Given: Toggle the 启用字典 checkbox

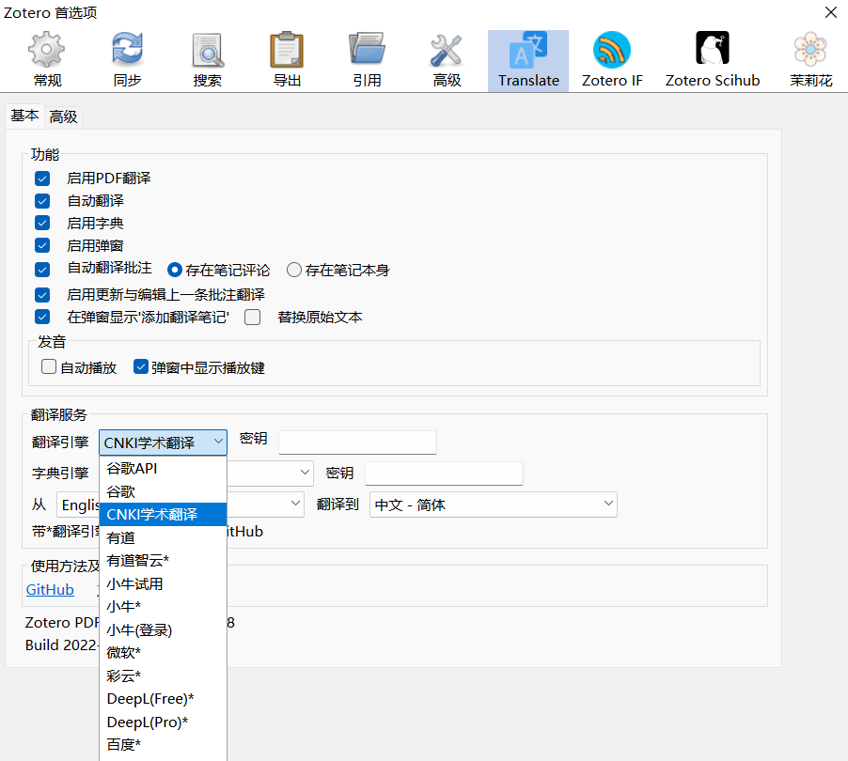Looking at the screenshot, I should [x=42, y=224].
